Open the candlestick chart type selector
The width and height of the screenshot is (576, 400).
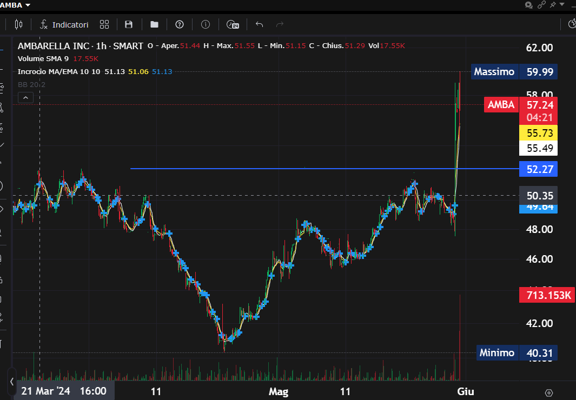pyautogui.click(x=19, y=24)
